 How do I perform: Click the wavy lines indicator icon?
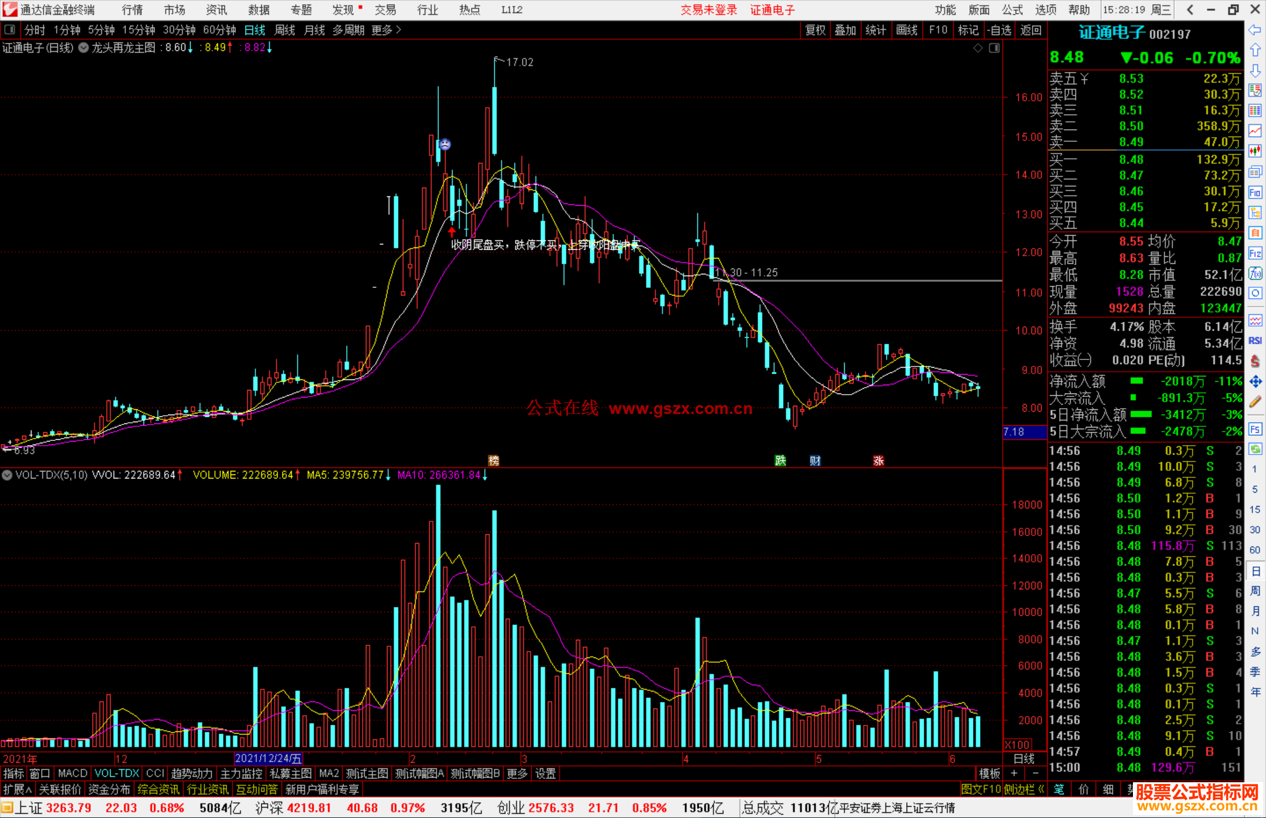coord(1255,320)
